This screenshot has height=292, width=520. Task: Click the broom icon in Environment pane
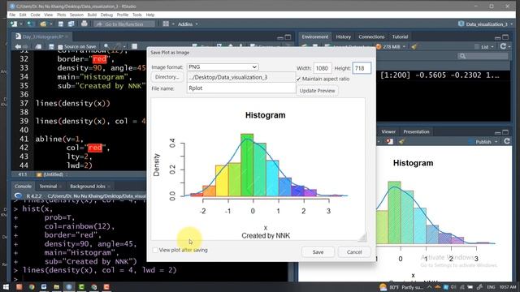tap(414, 47)
